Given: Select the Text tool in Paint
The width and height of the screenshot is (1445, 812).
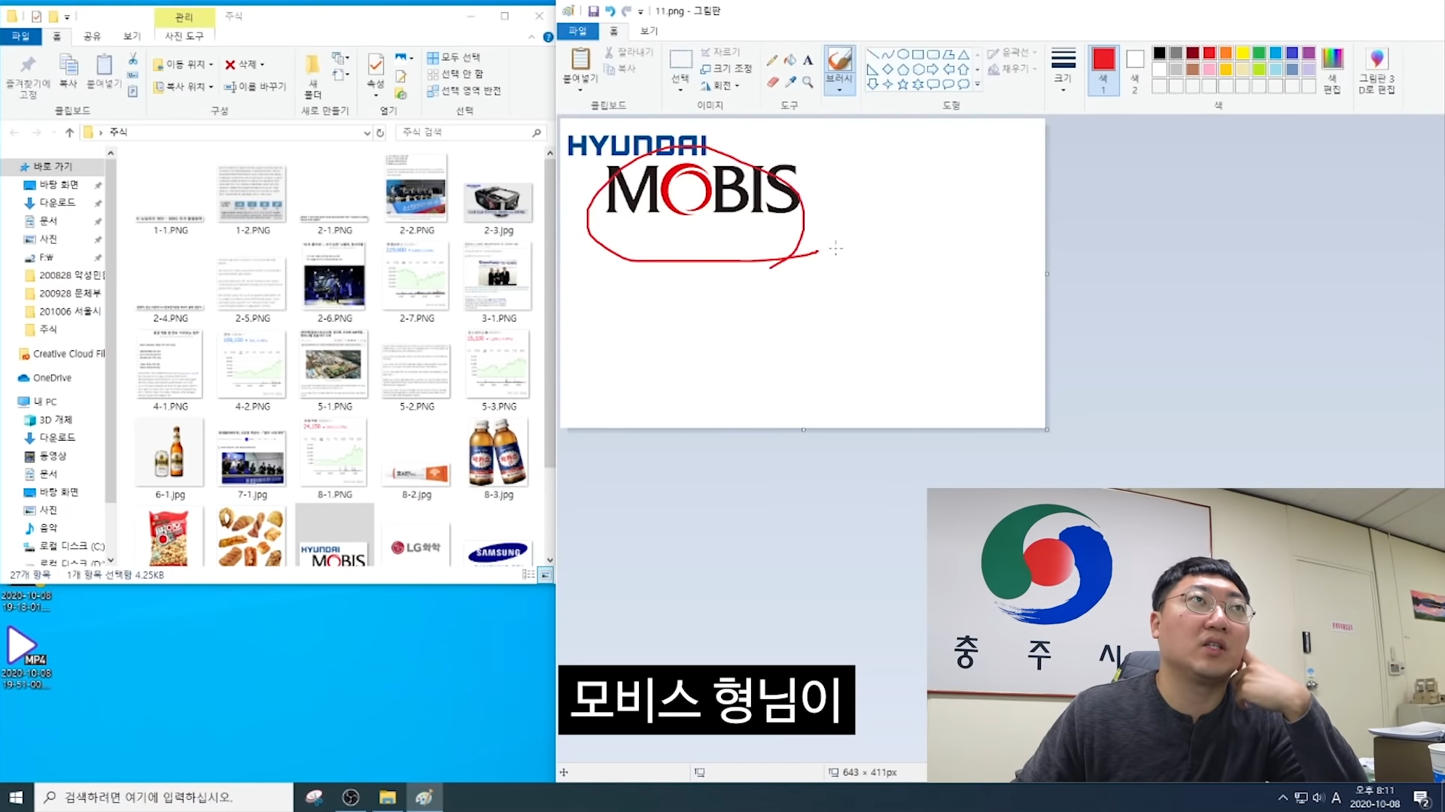Looking at the screenshot, I should 808,60.
